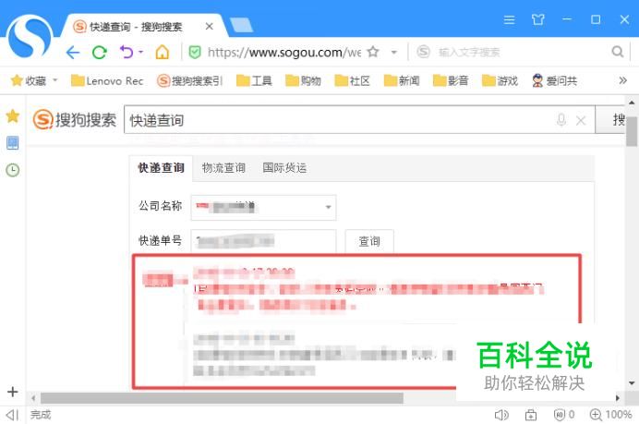Reload page with green refresh icon

99,52
